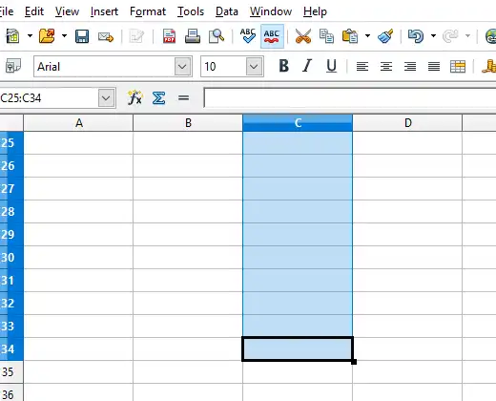Copy the selected cells

tap(326, 36)
